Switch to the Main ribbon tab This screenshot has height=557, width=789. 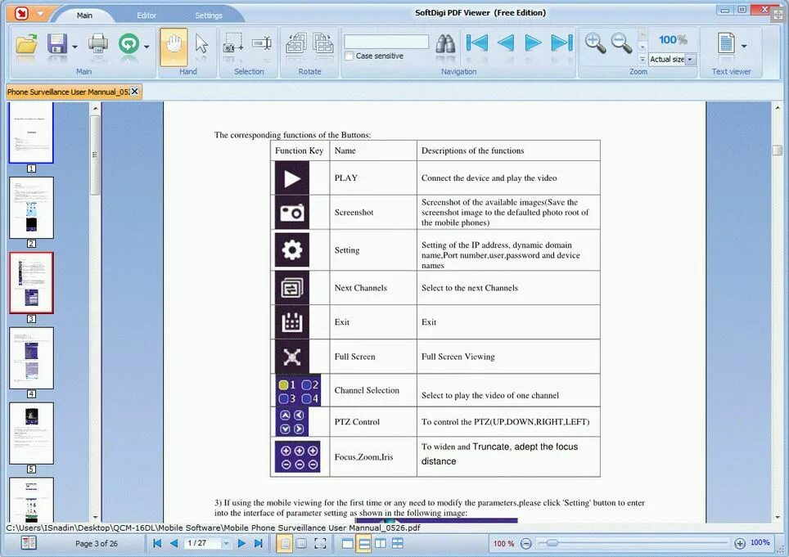click(x=84, y=16)
